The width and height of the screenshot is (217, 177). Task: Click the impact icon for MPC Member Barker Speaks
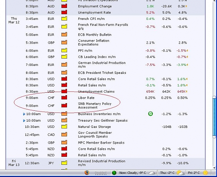coord(64,142)
